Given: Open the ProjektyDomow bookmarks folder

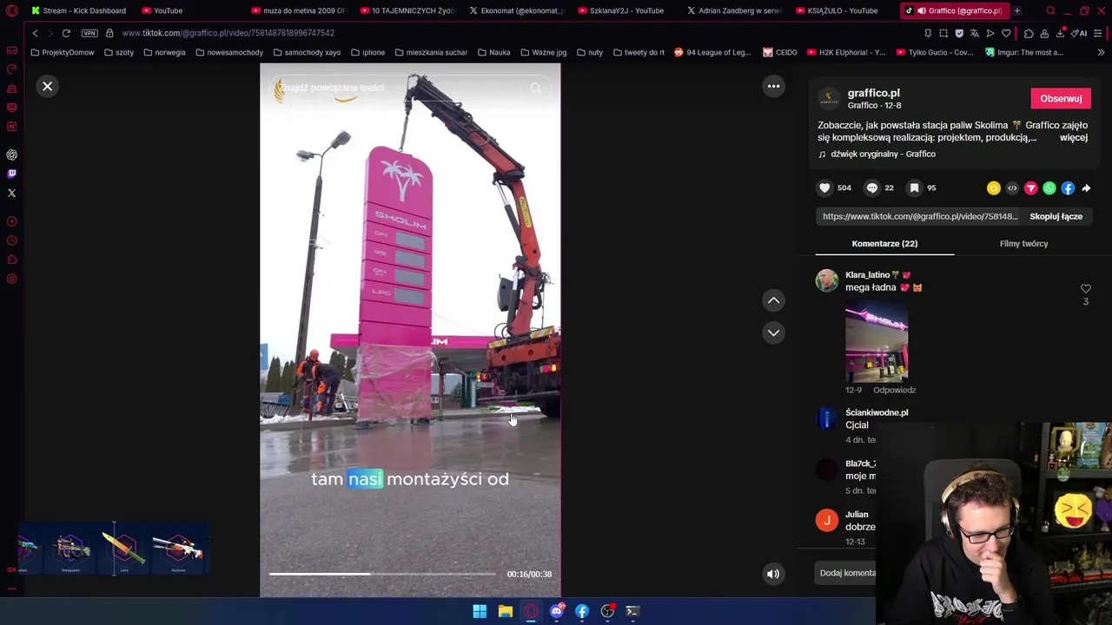Looking at the screenshot, I should pos(63,52).
